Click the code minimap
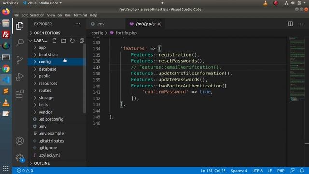This screenshot has width=309, height=174. [297, 69]
